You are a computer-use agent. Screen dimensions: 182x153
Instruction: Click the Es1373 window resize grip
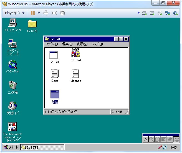click(x=127, y=112)
